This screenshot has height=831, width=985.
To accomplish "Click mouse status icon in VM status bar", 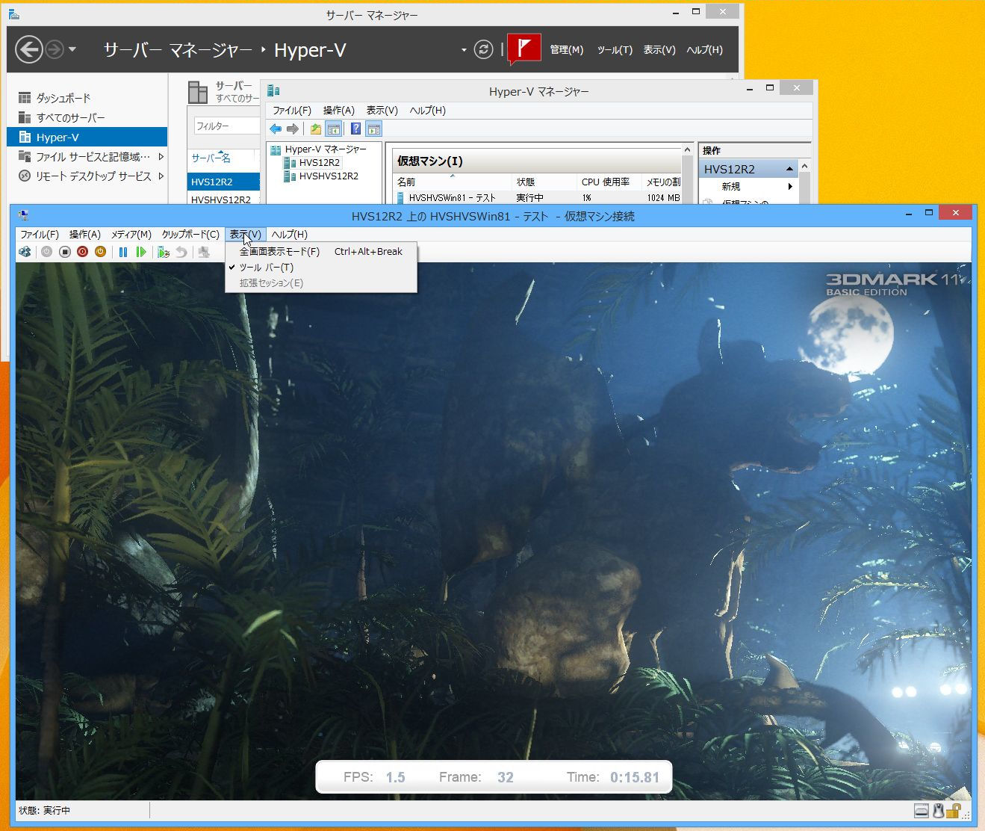I will (x=939, y=810).
